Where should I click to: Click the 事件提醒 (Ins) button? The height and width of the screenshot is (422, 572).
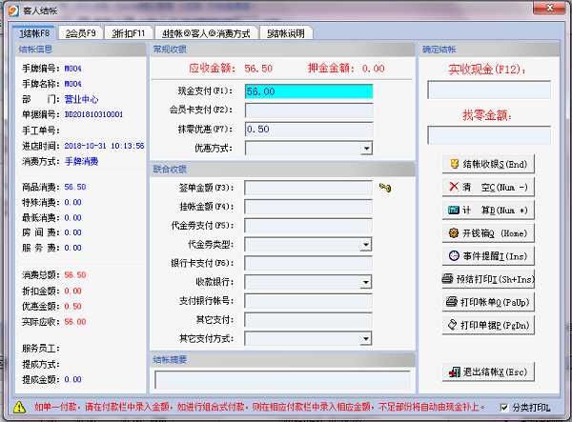[488, 256]
